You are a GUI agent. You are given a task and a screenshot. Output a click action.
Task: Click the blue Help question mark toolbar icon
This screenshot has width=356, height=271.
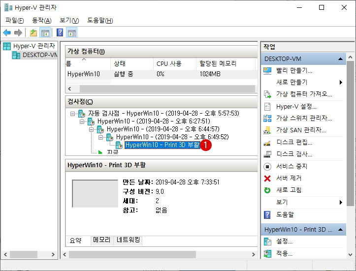[60, 32]
